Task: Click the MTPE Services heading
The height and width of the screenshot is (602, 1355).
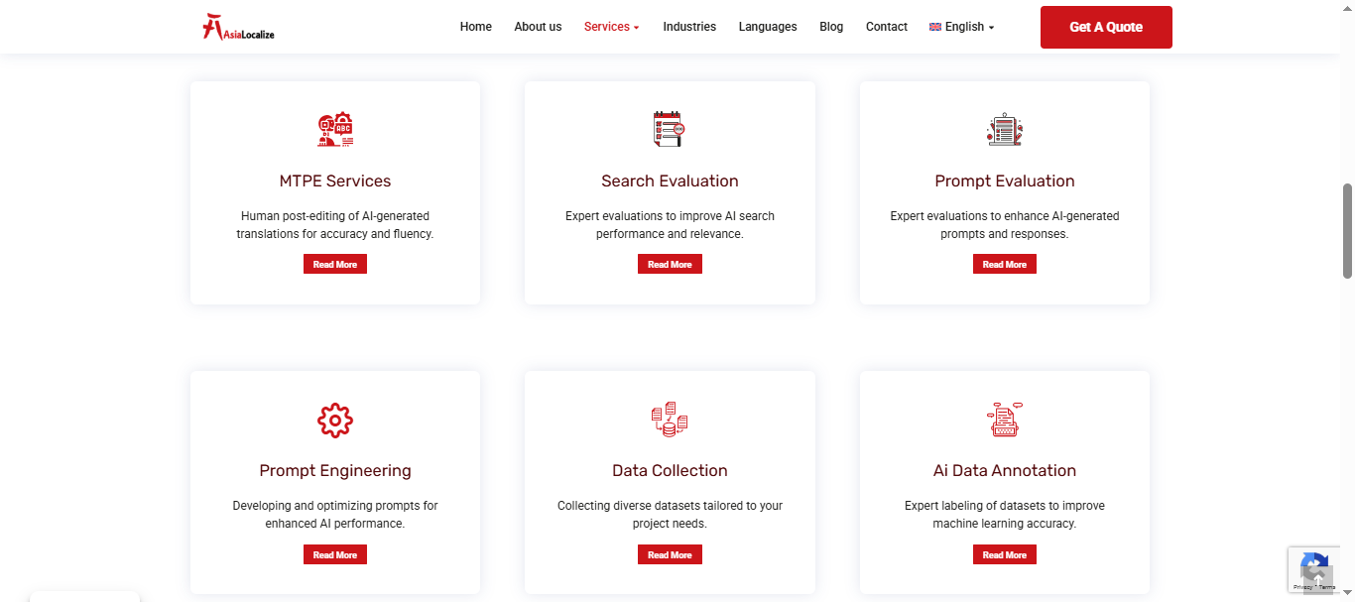Action: pos(335,181)
